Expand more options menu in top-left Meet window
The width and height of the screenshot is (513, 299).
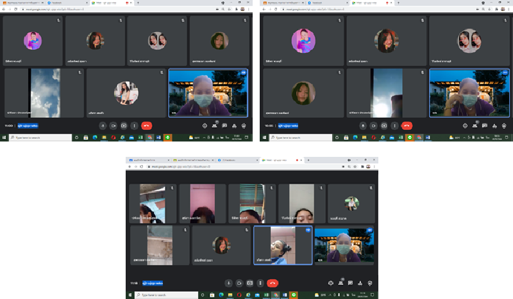click(134, 126)
